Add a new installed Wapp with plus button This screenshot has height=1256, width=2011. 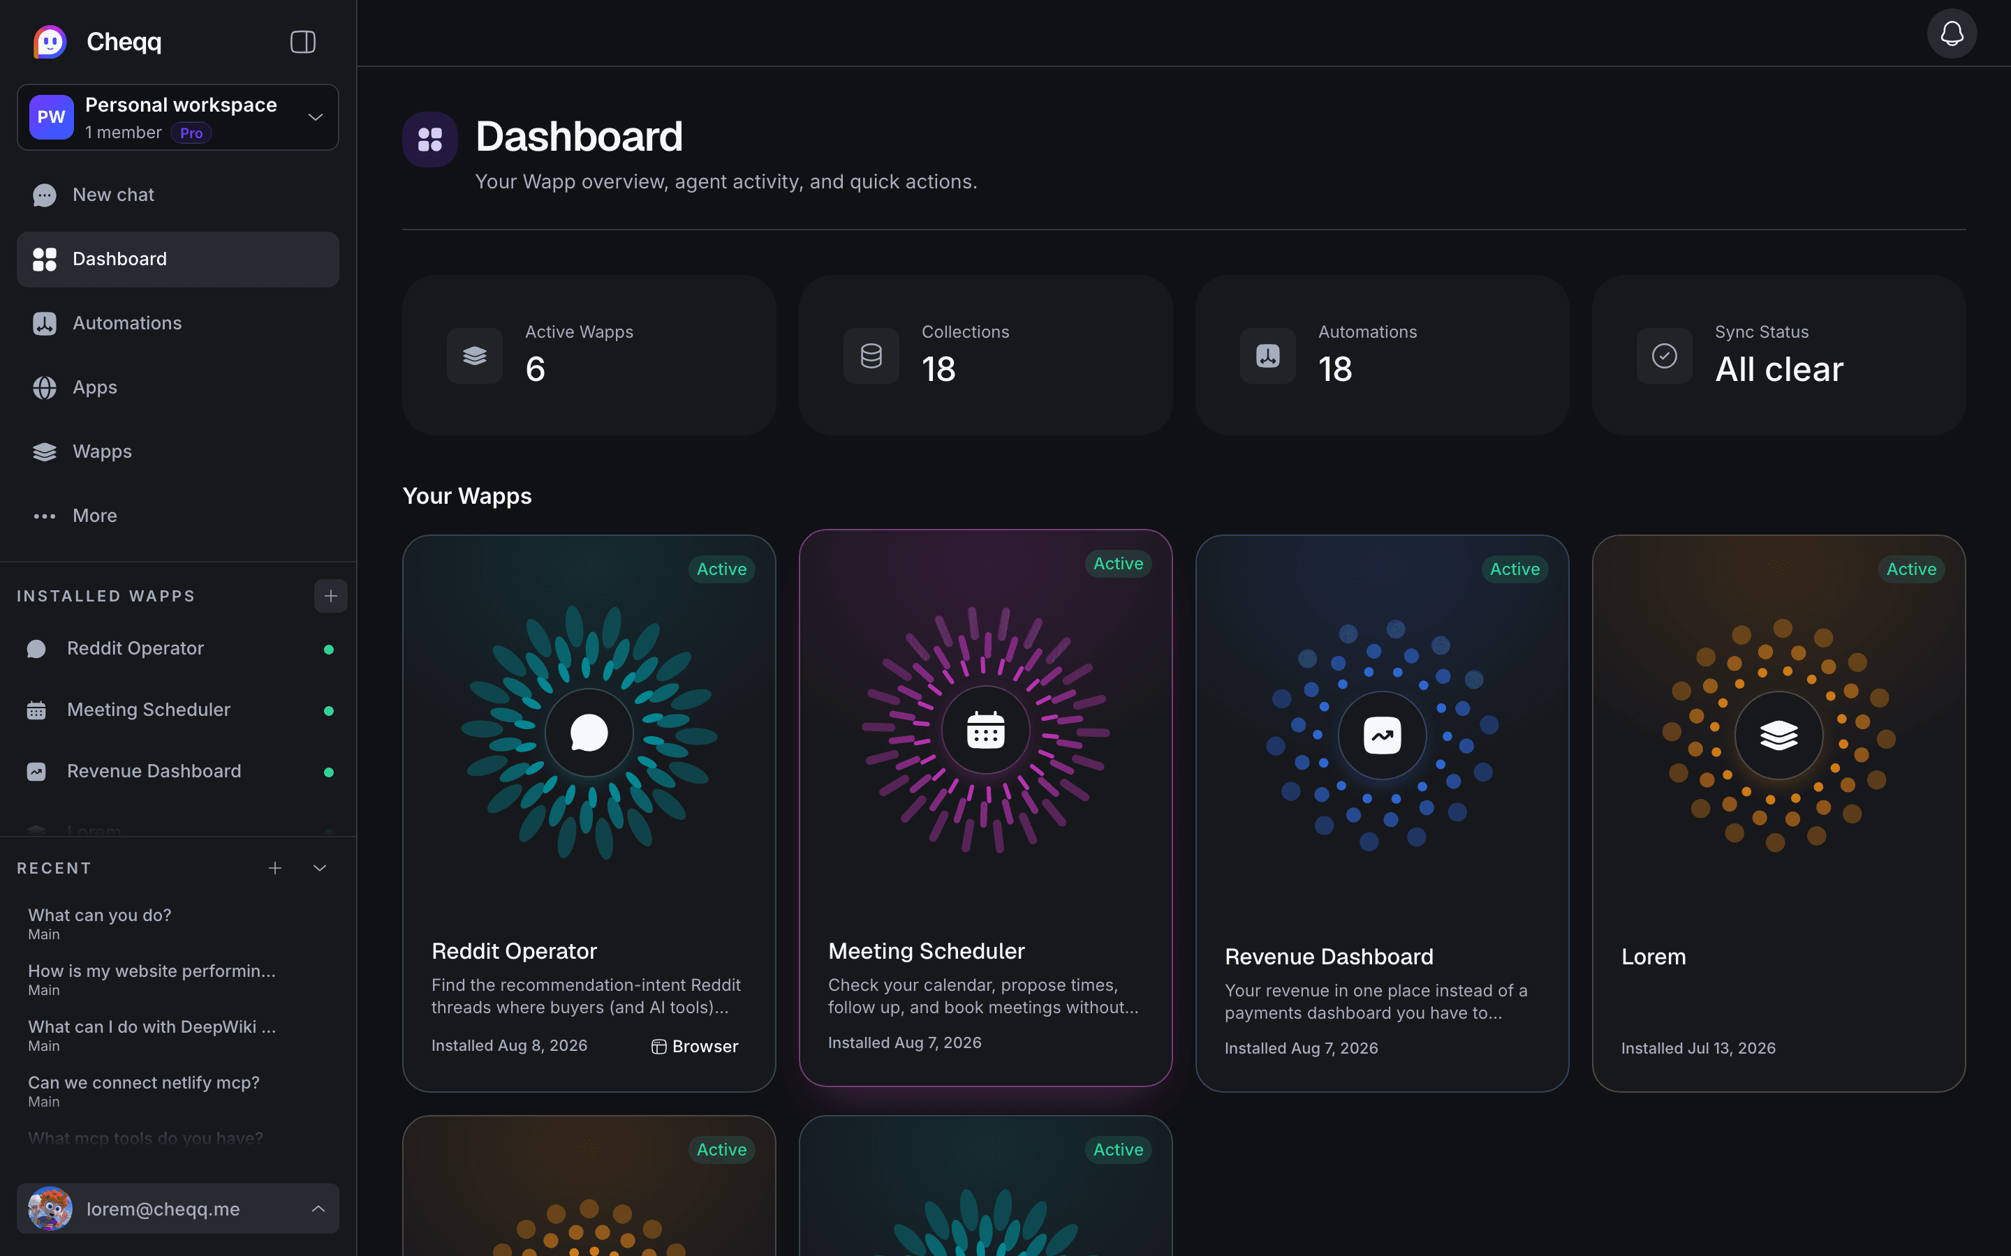click(331, 596)
